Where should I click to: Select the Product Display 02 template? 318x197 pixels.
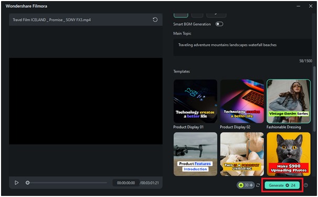point(242,101)
